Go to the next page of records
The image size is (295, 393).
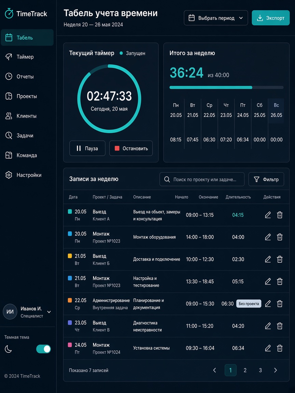[276, 370]
